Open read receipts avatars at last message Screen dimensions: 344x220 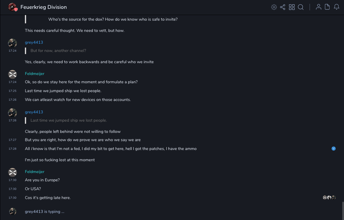tap(329, 198)
